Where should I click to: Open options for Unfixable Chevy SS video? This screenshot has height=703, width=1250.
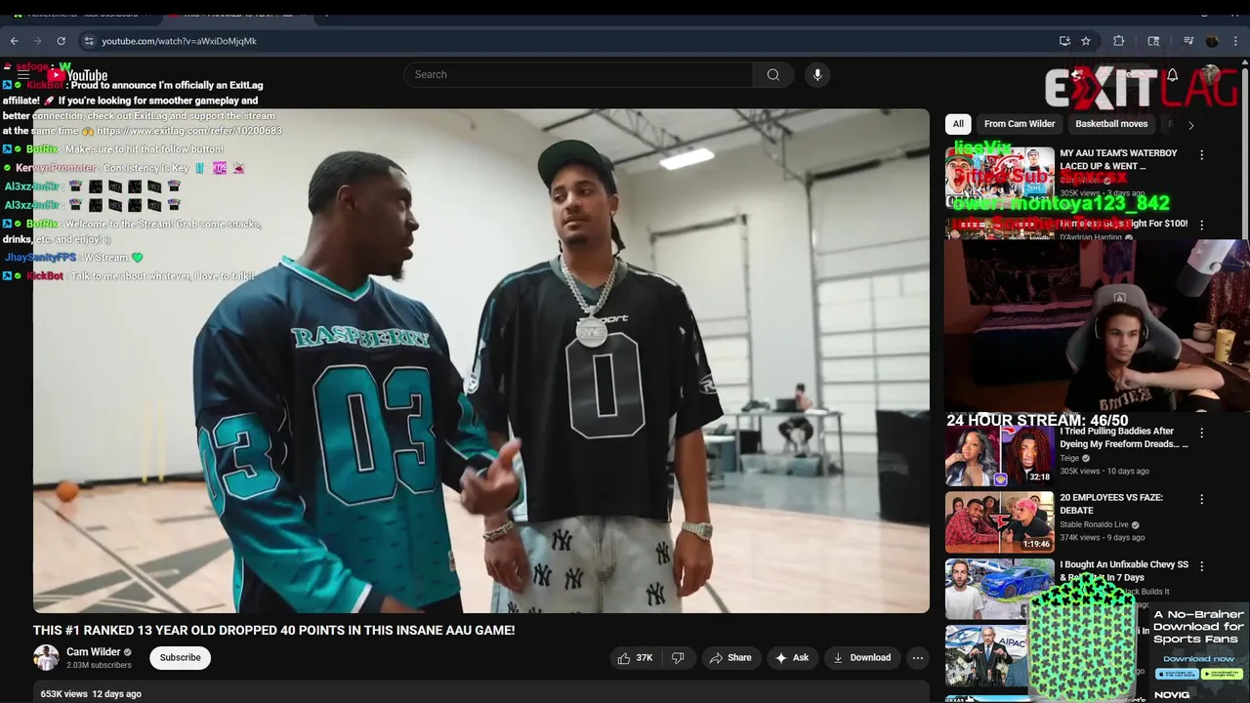(1202, 565)
